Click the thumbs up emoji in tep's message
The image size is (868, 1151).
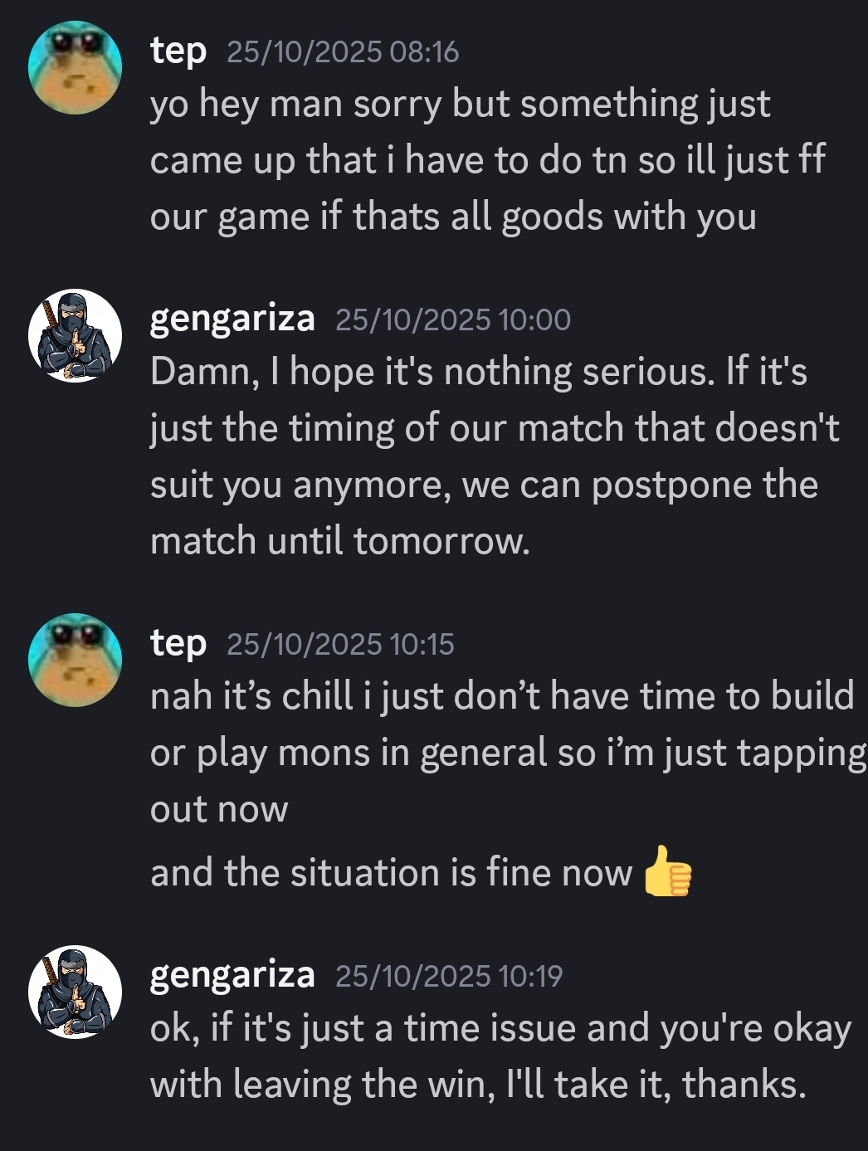(x=668, y=872)
